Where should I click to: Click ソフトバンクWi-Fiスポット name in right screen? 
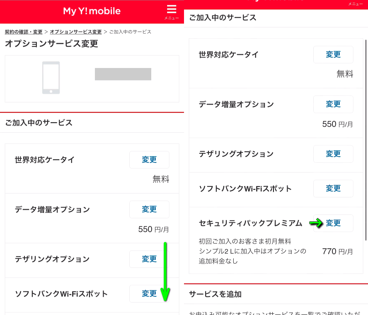[245, 189]
